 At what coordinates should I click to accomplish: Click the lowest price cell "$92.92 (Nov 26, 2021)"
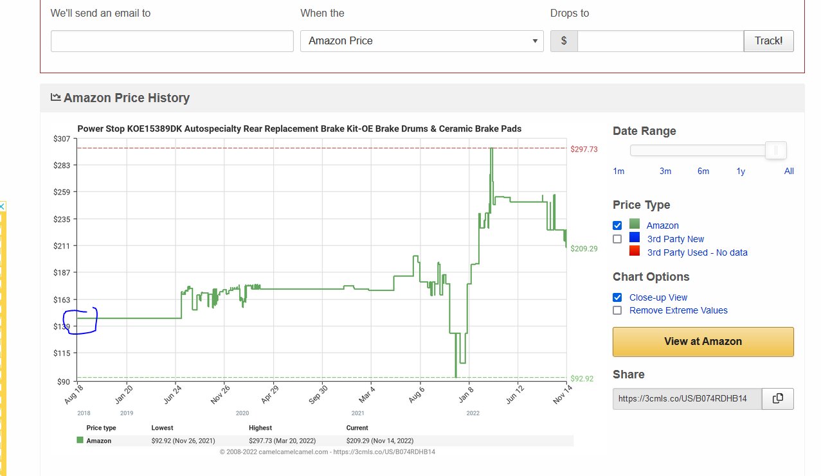[x=183, y=441]
